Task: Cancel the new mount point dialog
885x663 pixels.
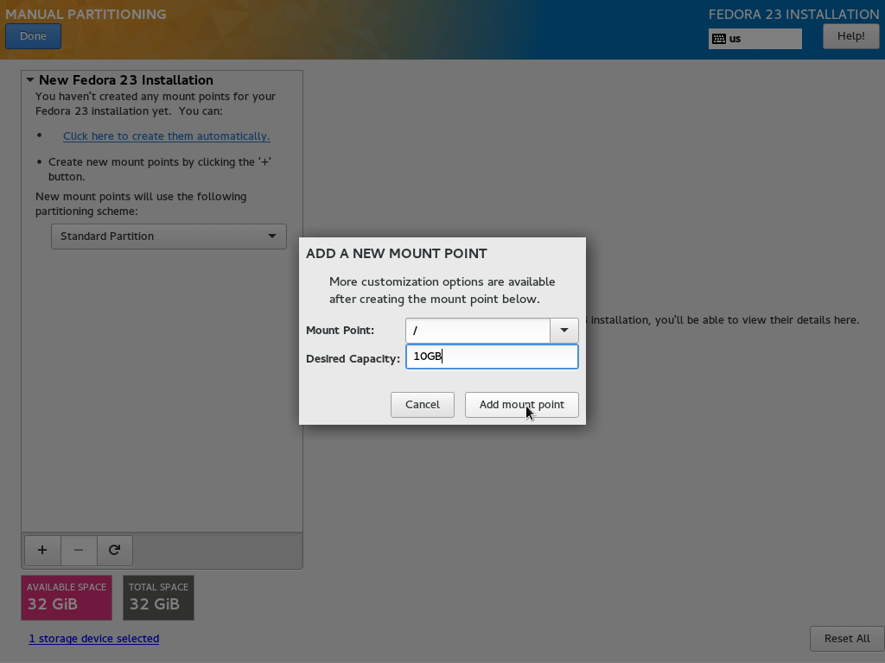Action: pos(422,405)
